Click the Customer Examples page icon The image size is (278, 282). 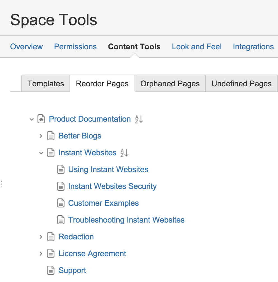[61, 203]
